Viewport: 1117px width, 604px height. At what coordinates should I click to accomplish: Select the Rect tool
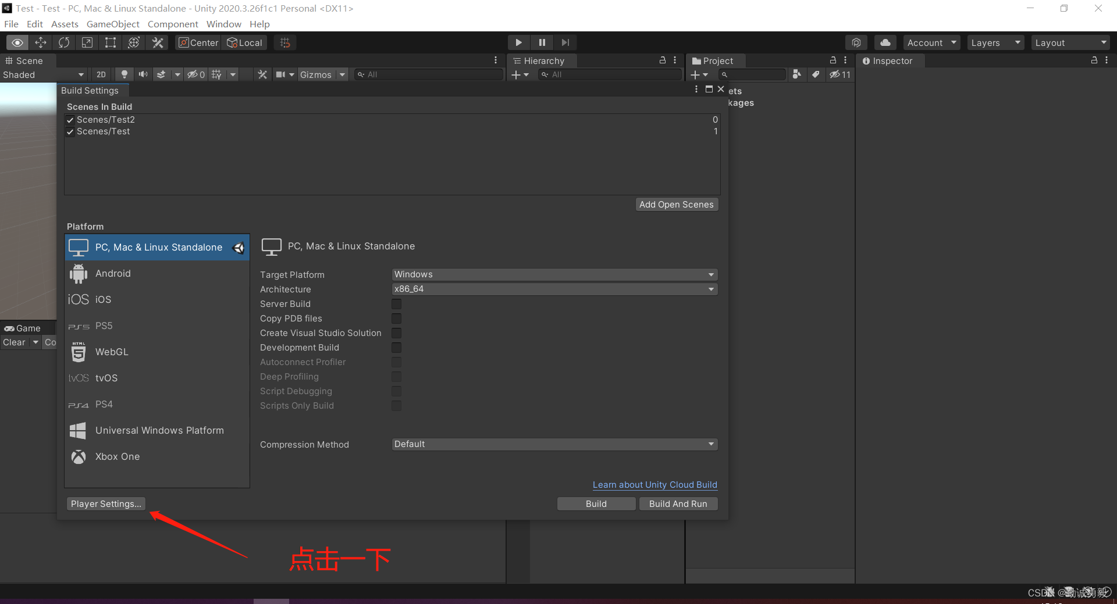[x=111, y=42]
